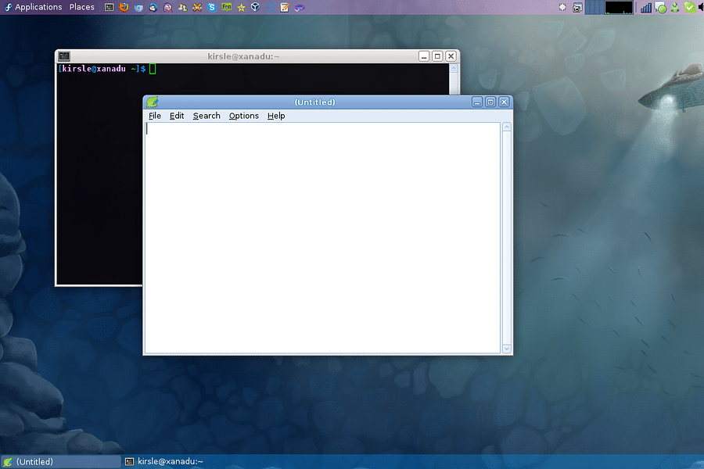Viewport: 704px width, 469px height.
Task: Open the Search menu in the editor
Action: (206, 115)
